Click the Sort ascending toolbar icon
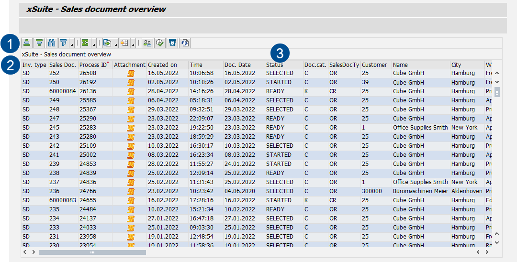The image size is (517, 262). (x=27, y=43)
